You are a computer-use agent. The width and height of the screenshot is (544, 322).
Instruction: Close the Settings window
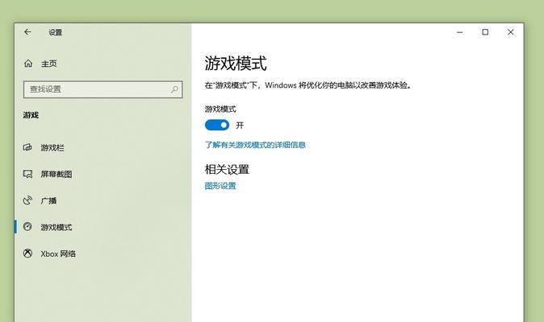pyautogui.click(x=510, y=32)
